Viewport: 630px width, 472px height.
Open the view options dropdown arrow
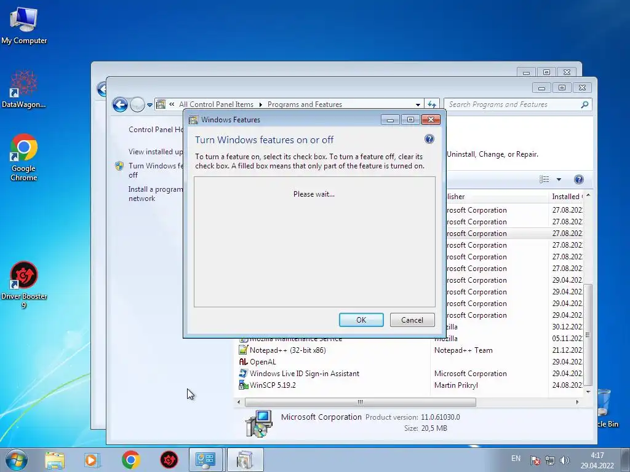[559, 179]
